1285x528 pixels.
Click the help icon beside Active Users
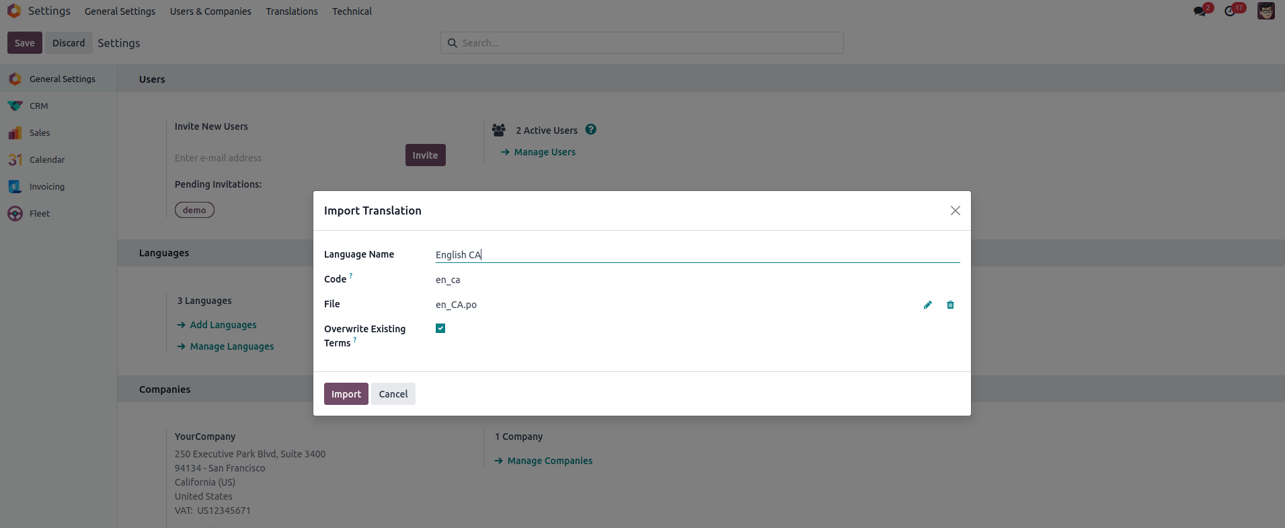pyautogui.click(x=590, y=130)
